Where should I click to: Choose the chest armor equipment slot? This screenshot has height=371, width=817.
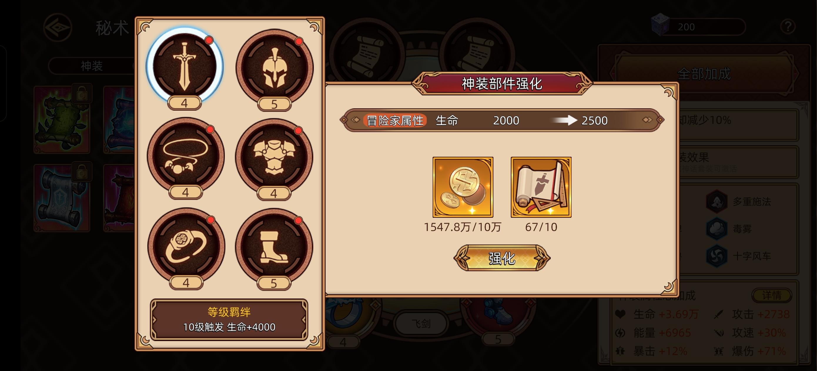click(274, 157)
